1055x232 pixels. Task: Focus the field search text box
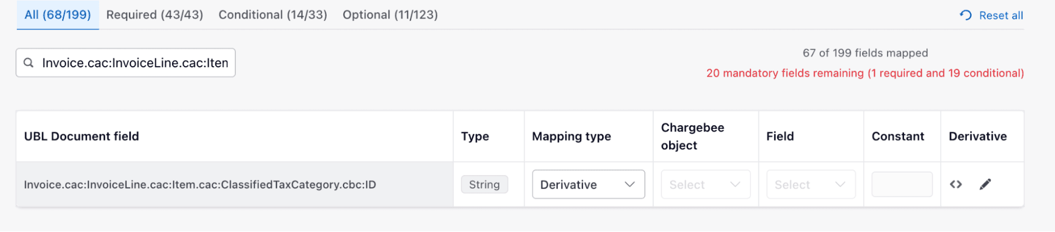tap(135, 63)
